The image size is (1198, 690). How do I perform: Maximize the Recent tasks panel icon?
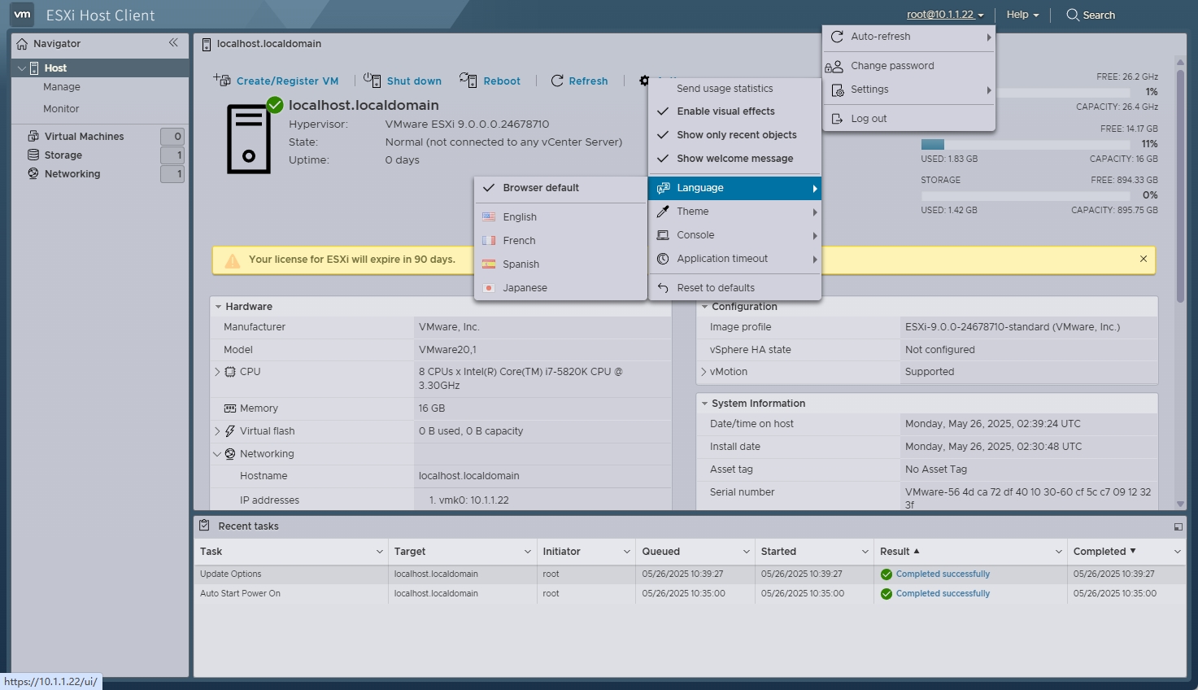coord(1178,526)
